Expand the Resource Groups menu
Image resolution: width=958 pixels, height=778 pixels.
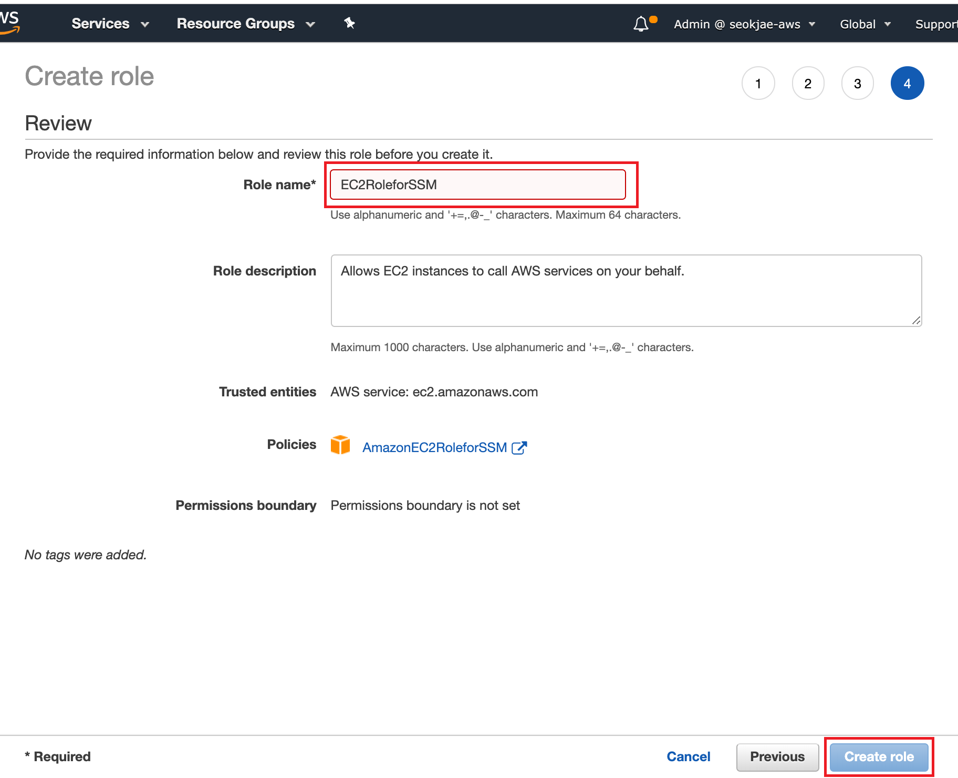tap(245, 24)
